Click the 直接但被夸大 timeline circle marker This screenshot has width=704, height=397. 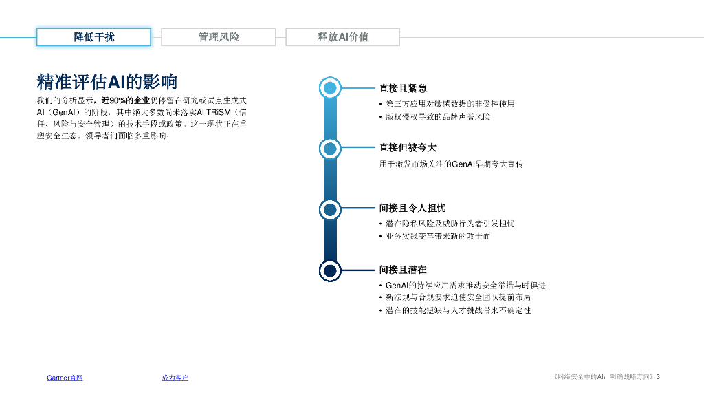(x=330, y=148)
